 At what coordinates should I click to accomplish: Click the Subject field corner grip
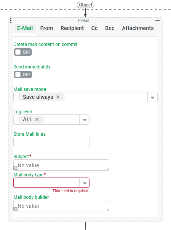coord(108,169)
